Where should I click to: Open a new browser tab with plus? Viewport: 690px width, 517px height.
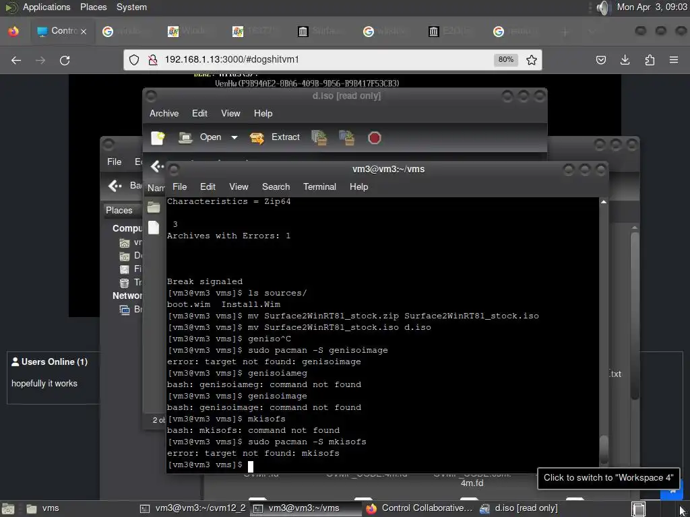565,32
